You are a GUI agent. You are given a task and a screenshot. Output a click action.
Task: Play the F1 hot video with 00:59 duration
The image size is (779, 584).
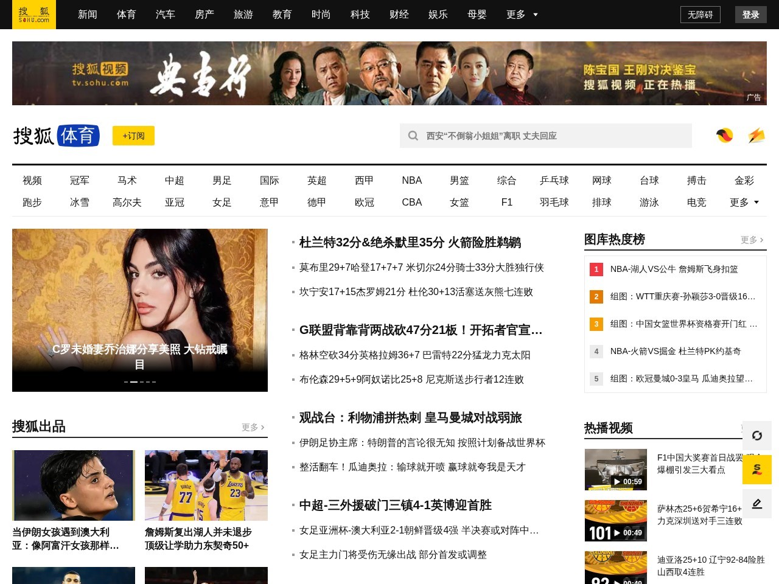click(x=616, y=469)
